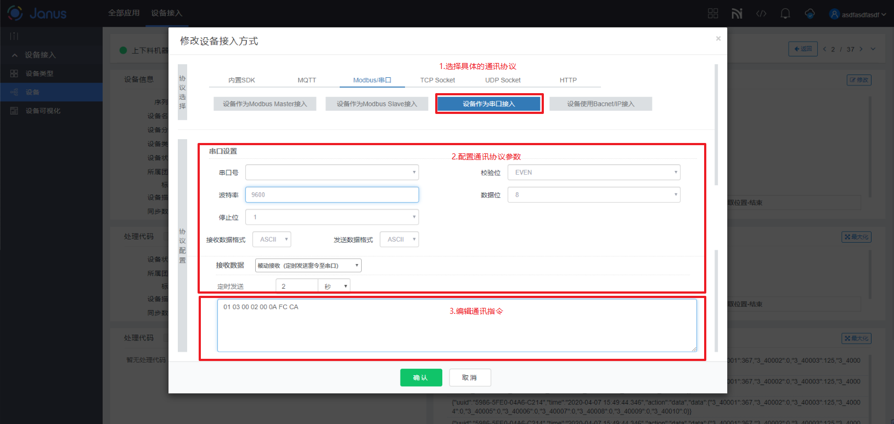The height and width of the screenshot is (424, 894).
Task: Focus the 波特率 input field
Action: click(332, 194)
